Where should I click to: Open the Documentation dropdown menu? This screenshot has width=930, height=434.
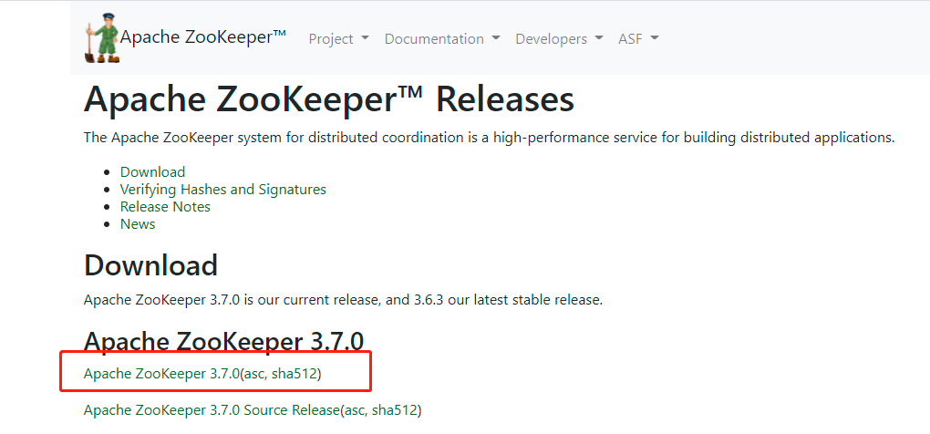click(442, 38)
